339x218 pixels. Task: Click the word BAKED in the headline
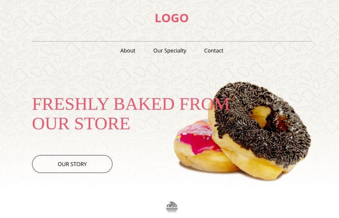144,104
